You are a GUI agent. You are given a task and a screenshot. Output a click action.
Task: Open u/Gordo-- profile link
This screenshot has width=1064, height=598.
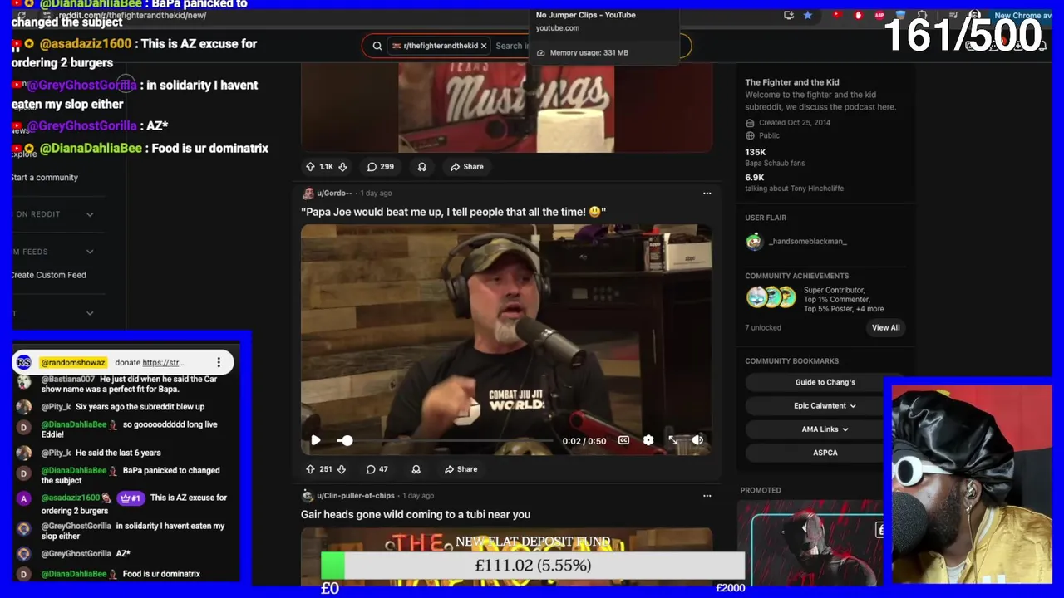click(334, 194)
